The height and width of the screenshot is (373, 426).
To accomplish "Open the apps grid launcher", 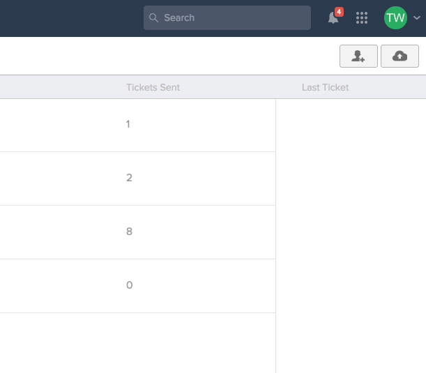I will 362,17.
